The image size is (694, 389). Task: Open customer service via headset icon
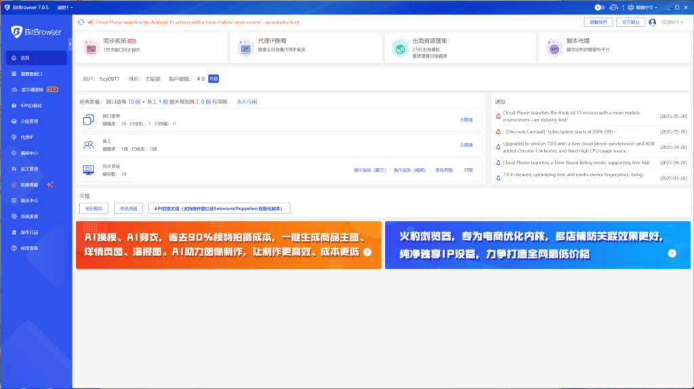[x=613, y=7]
